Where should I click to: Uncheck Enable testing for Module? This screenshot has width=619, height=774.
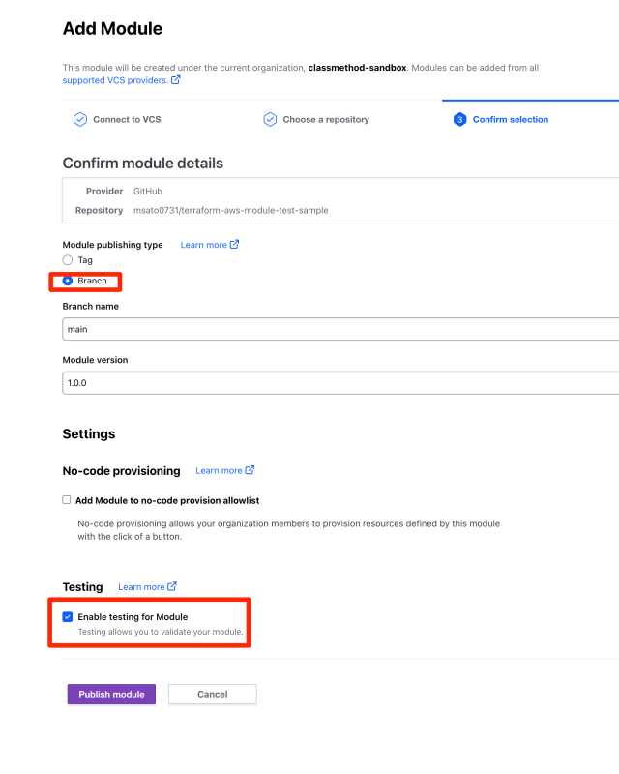[68, 616]
